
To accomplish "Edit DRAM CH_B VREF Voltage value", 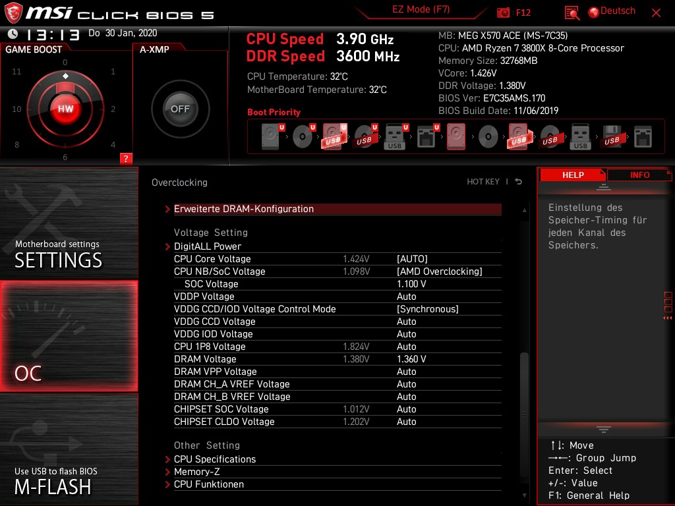I will 406,396.
